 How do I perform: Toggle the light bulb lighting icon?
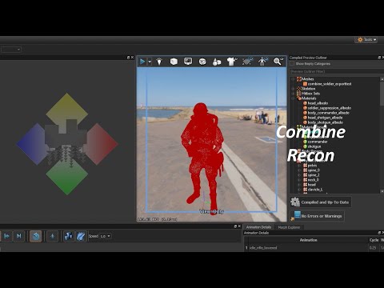159,62
